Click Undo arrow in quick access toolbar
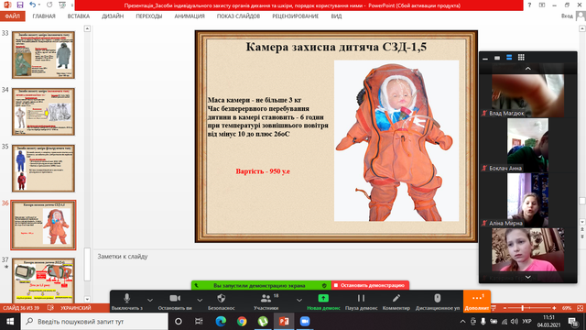 [33, 5]
